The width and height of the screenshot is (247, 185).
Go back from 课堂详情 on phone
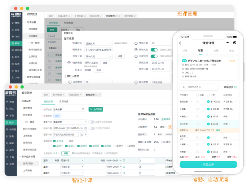click(180, 43)
